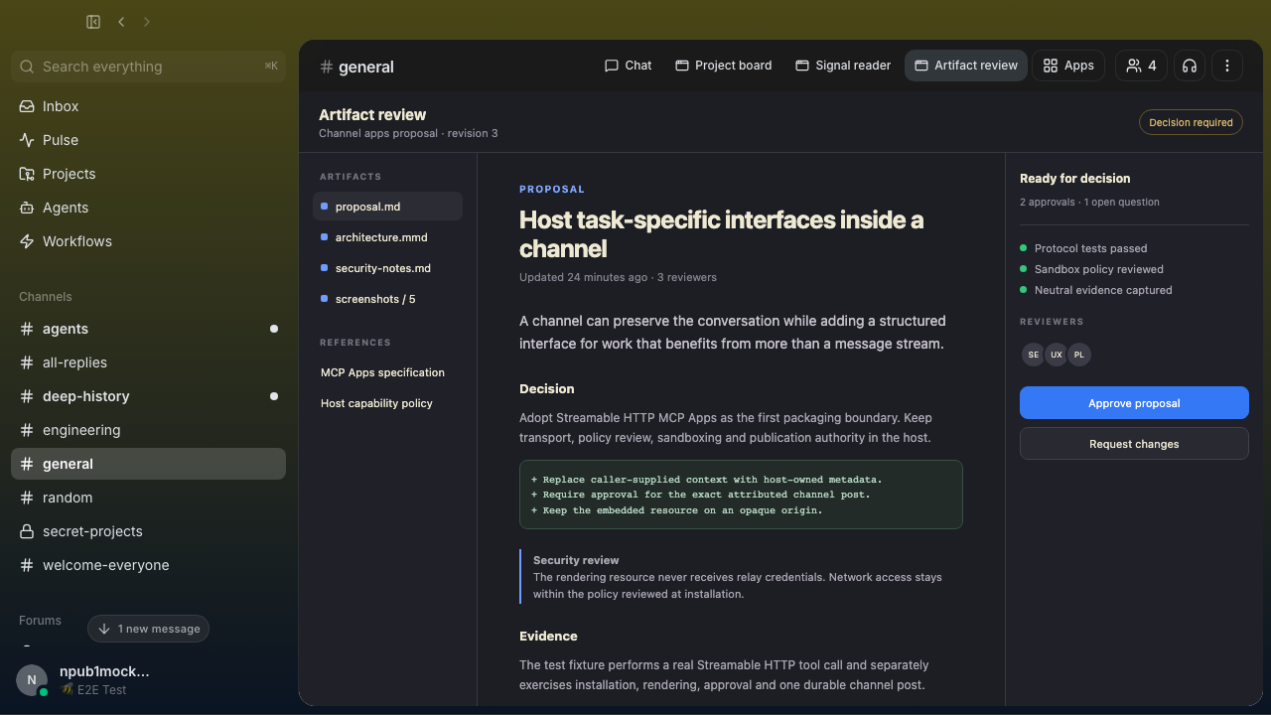Toggle the sidebar panel icon

coord(93,22)
